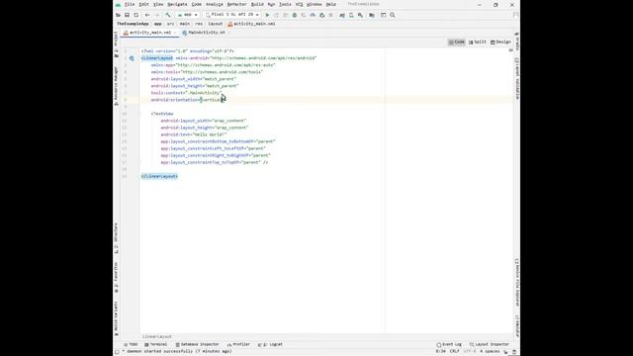Open the Build Variants side panel
The width and height of the screenshot is (633, 356).
(117, 318)
